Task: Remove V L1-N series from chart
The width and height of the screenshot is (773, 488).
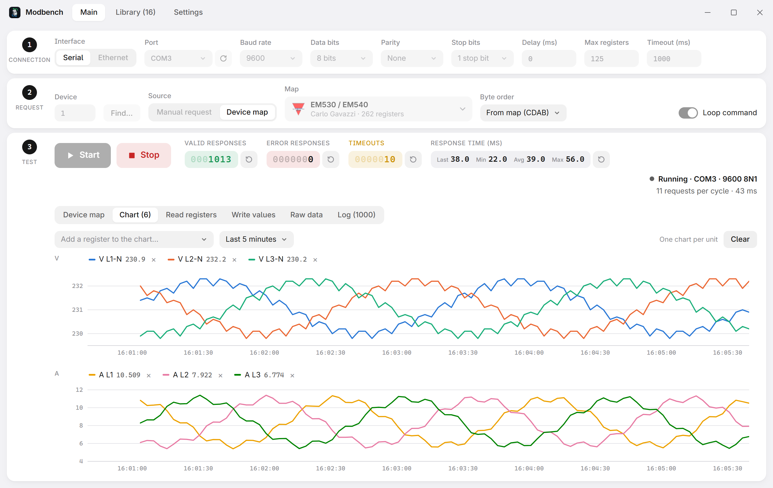Action: point(154,260)
